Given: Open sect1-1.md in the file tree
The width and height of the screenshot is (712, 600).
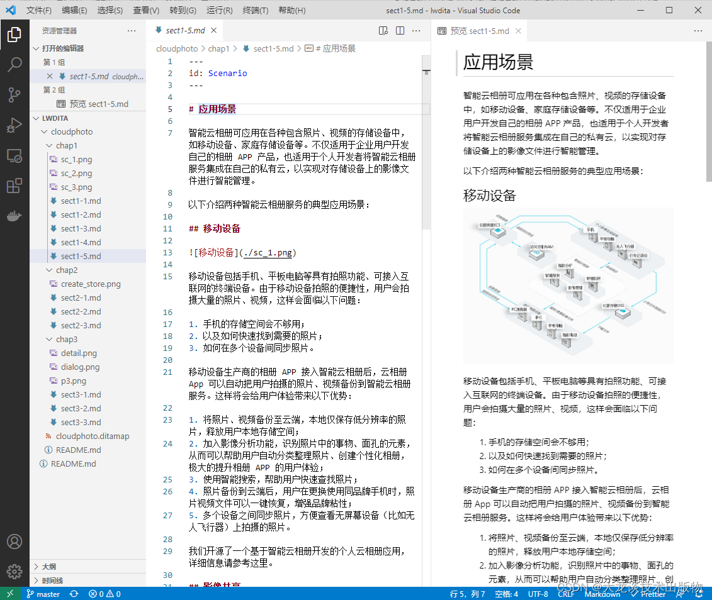Looking at the screenshot, I should [81, 201].
